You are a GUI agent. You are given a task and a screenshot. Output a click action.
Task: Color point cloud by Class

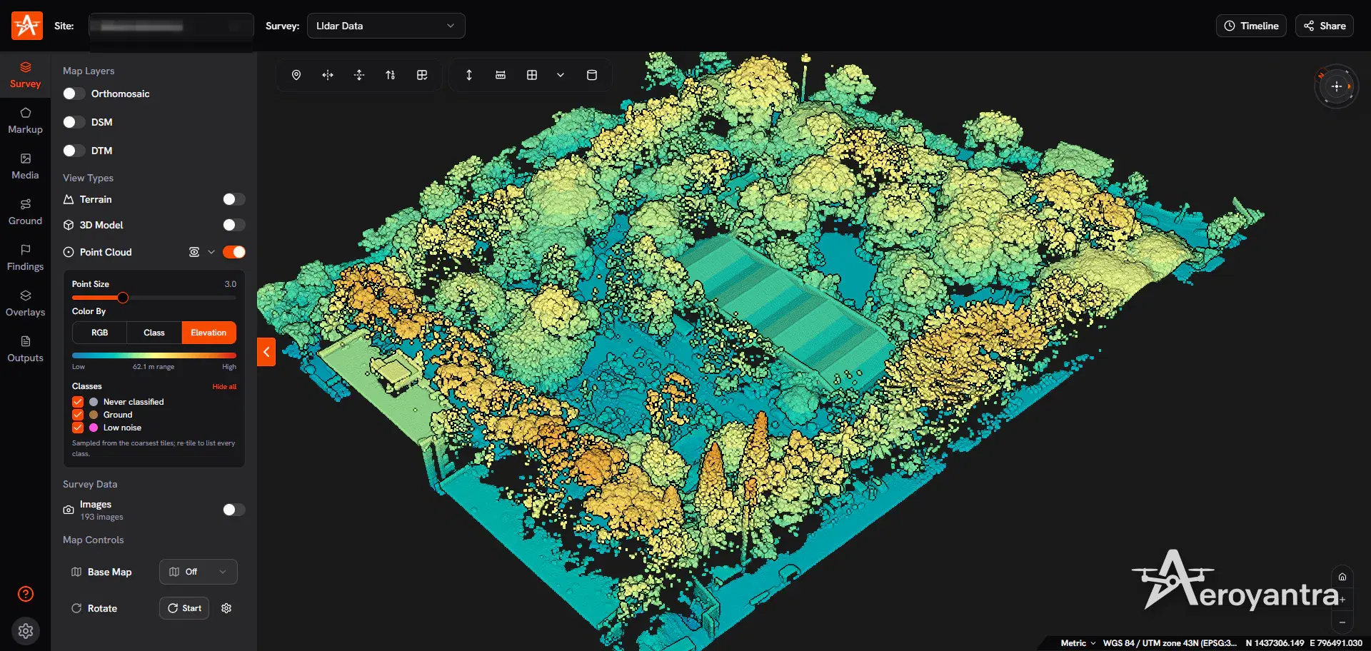pyautogui.click(x=154, y=333)
